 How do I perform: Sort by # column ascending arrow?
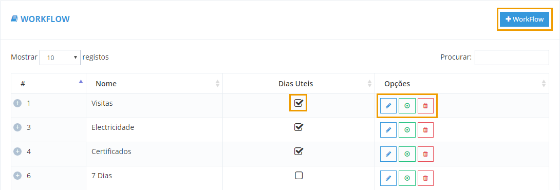(x=81, y=82)
